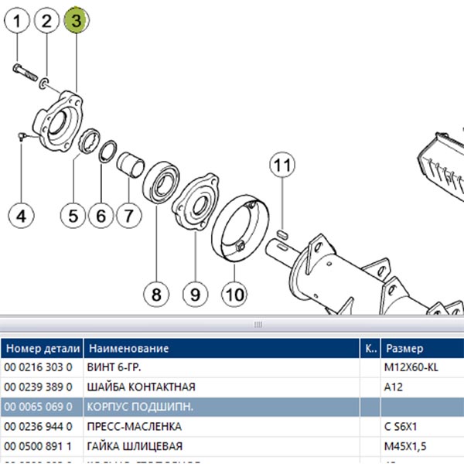464x464 pixels.
Task: Click the highlighted green callout 3
Action: click(x=77, y=20)
